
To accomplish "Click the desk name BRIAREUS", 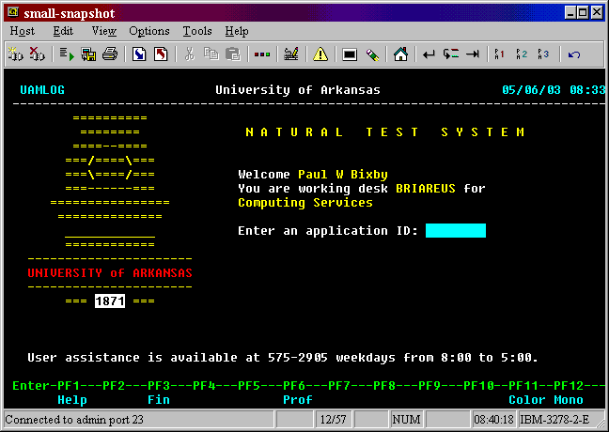I will (426, 189).
